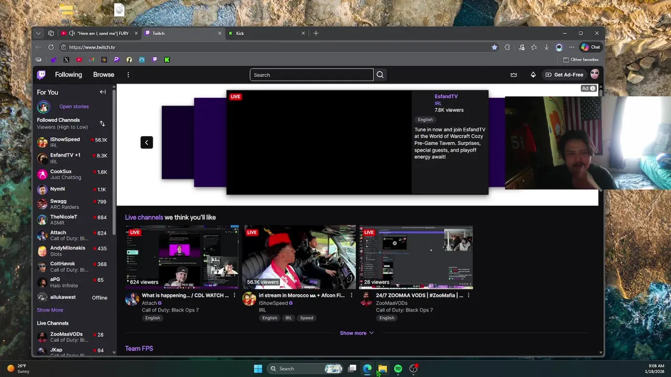This screenshot has width=671, height=377.
Task: Open browser downloads icon
Action: coord(546,47)
